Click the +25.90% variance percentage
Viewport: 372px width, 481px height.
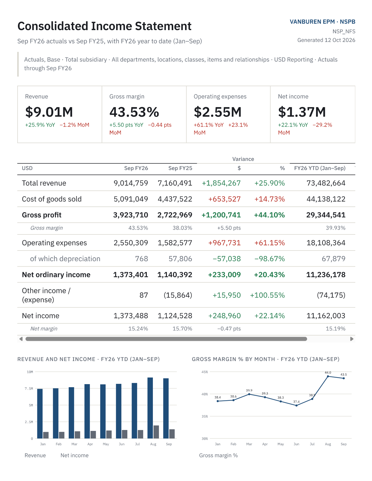click(x=270, y=183)
